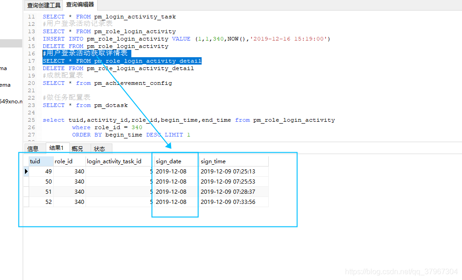This screenshot has height=280, width=462.
Task: Click the where role_id = 340 line
Action: (x=107, y=127)
